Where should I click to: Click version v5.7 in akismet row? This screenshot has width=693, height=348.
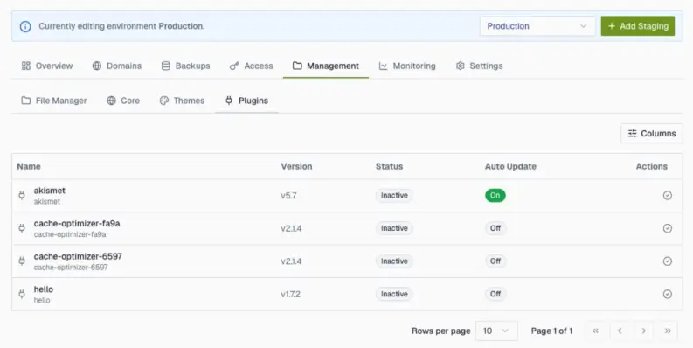288,196
